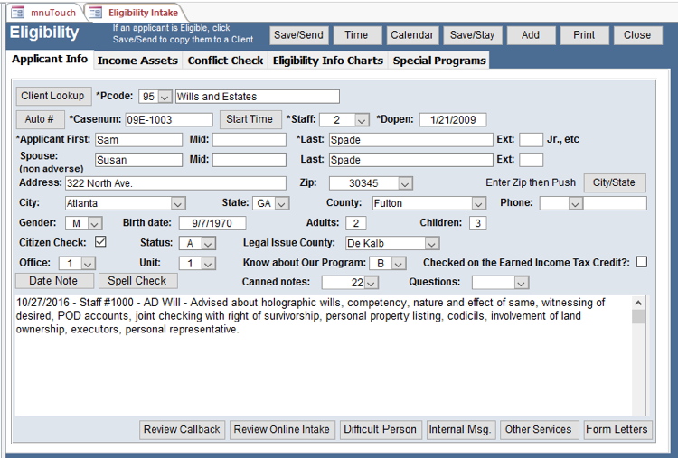Expand the Pcode dropdown
The width and height of the screenshot is (678, 458).
click(165, 97)
